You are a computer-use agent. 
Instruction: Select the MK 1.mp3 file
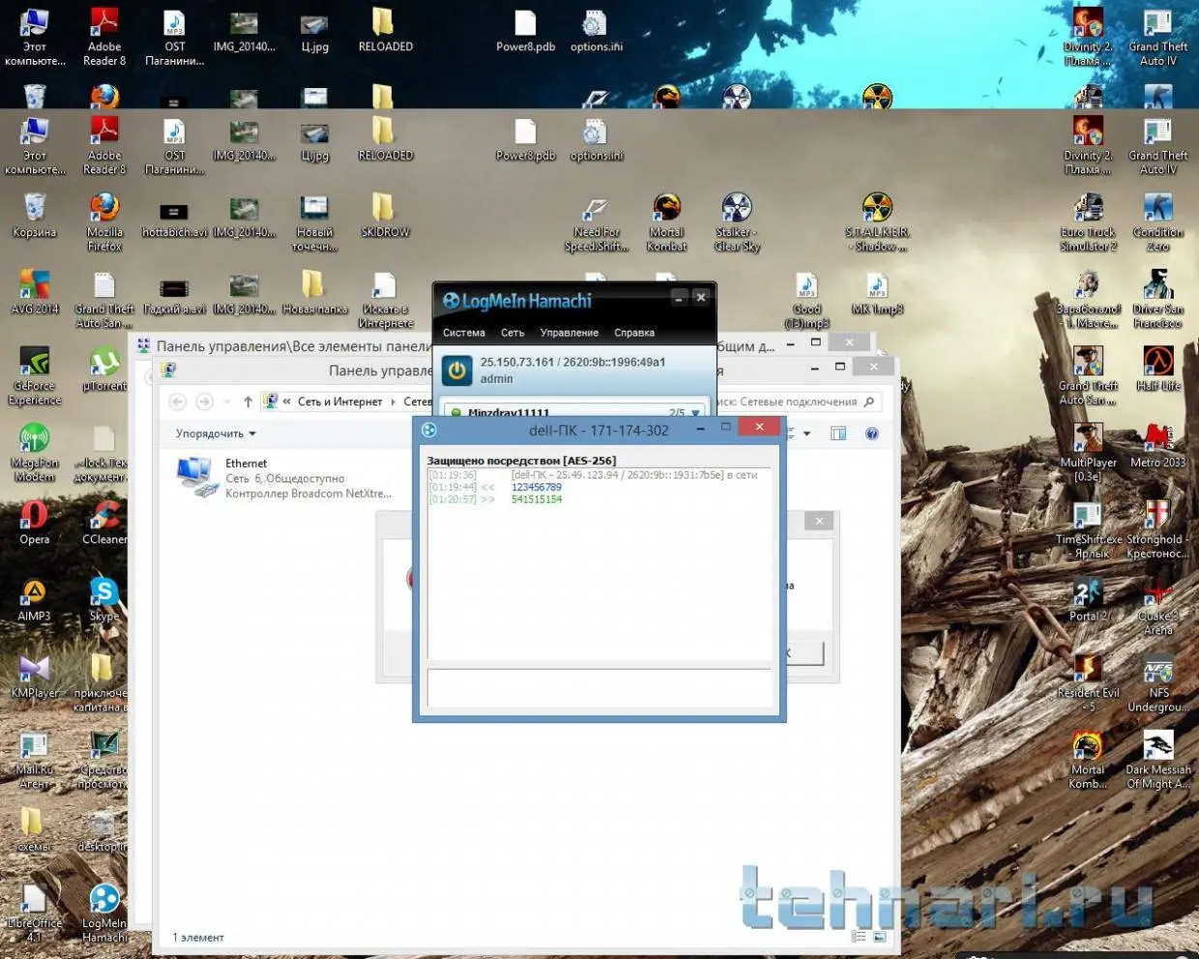click(x=877, y=292)
